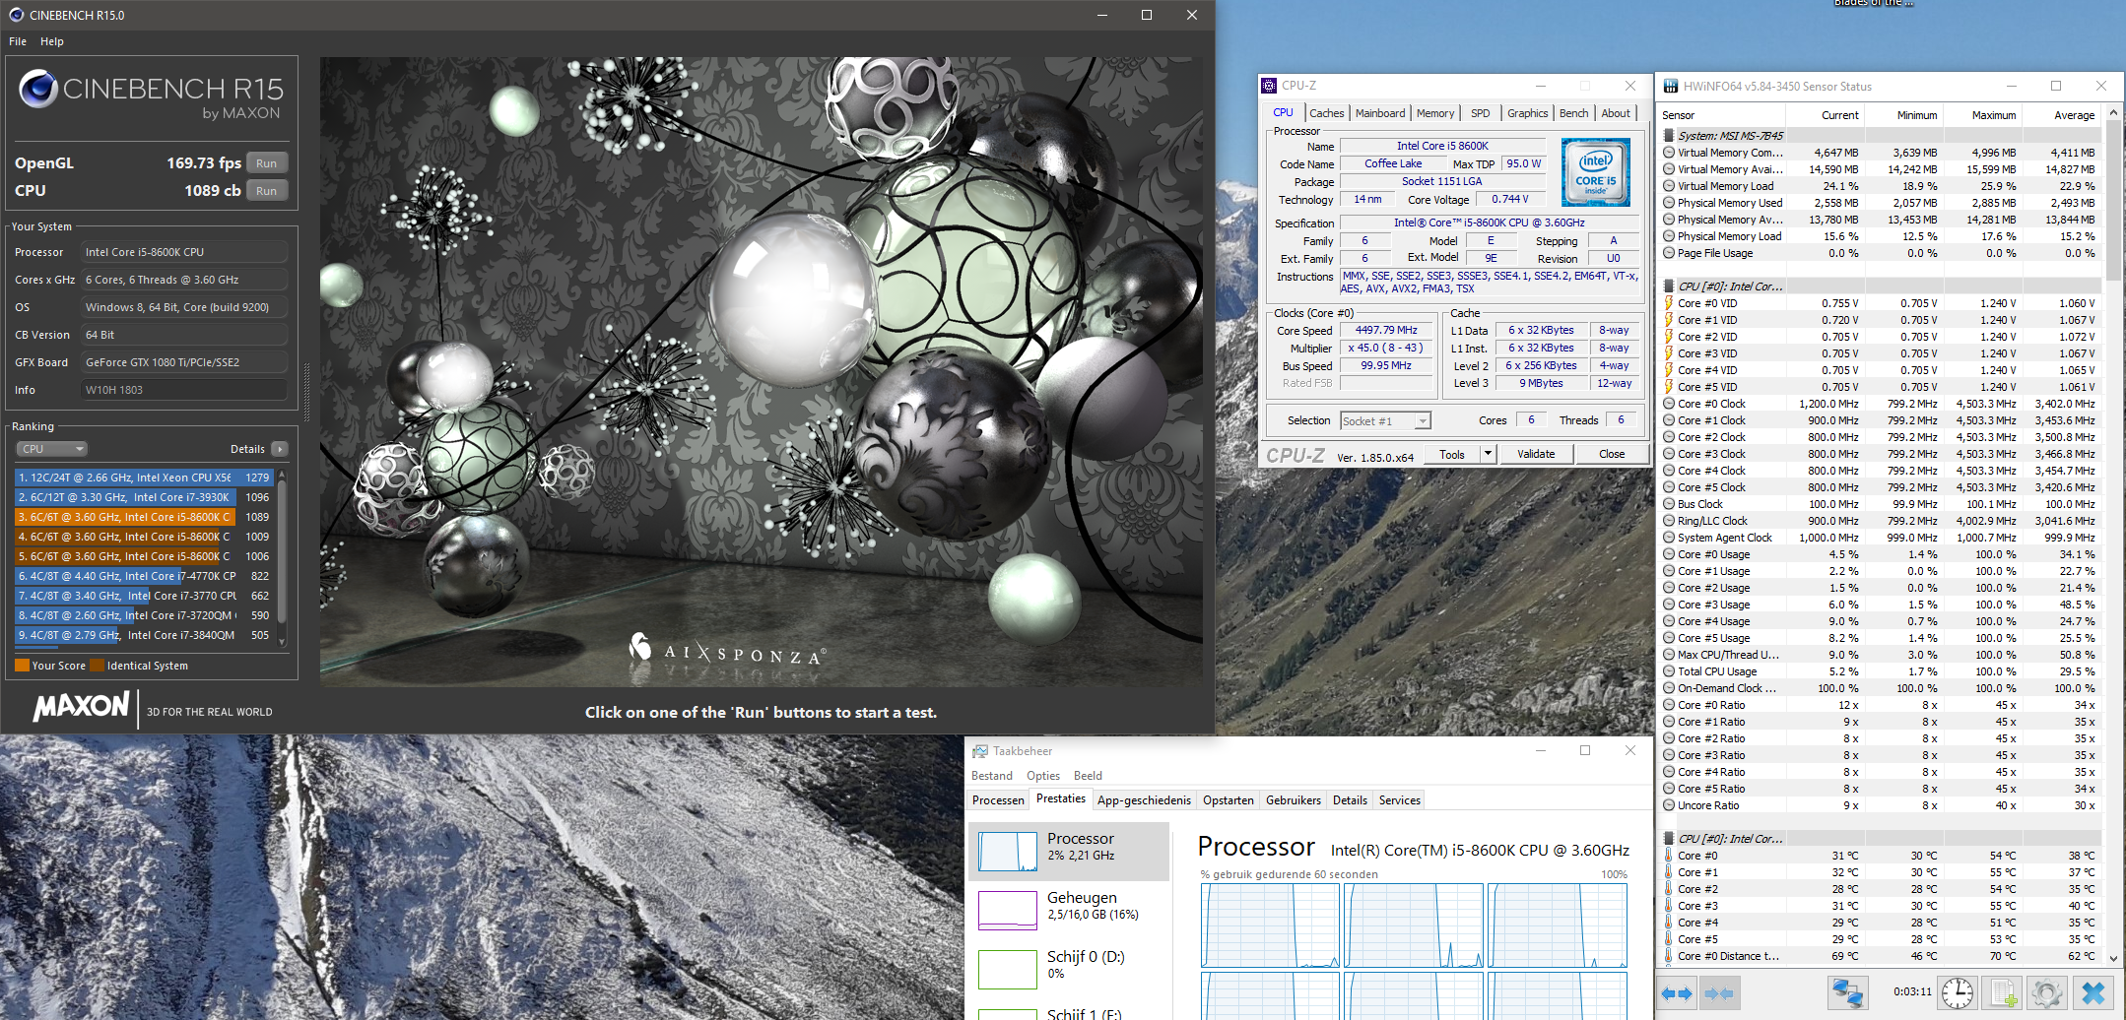Open the File menu in Cinebench
This screenshot has width=2126, height=1020.
click(x=18, y=41)
